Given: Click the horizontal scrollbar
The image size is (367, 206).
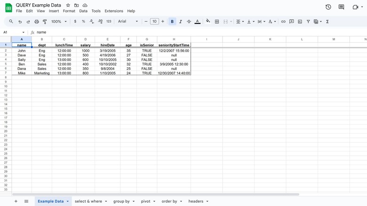Looking at the screenshot, I should pos(156,194).
